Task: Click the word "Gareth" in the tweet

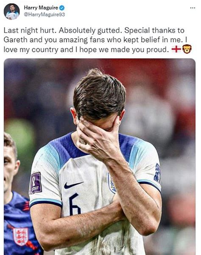Action: click(15, 40)
